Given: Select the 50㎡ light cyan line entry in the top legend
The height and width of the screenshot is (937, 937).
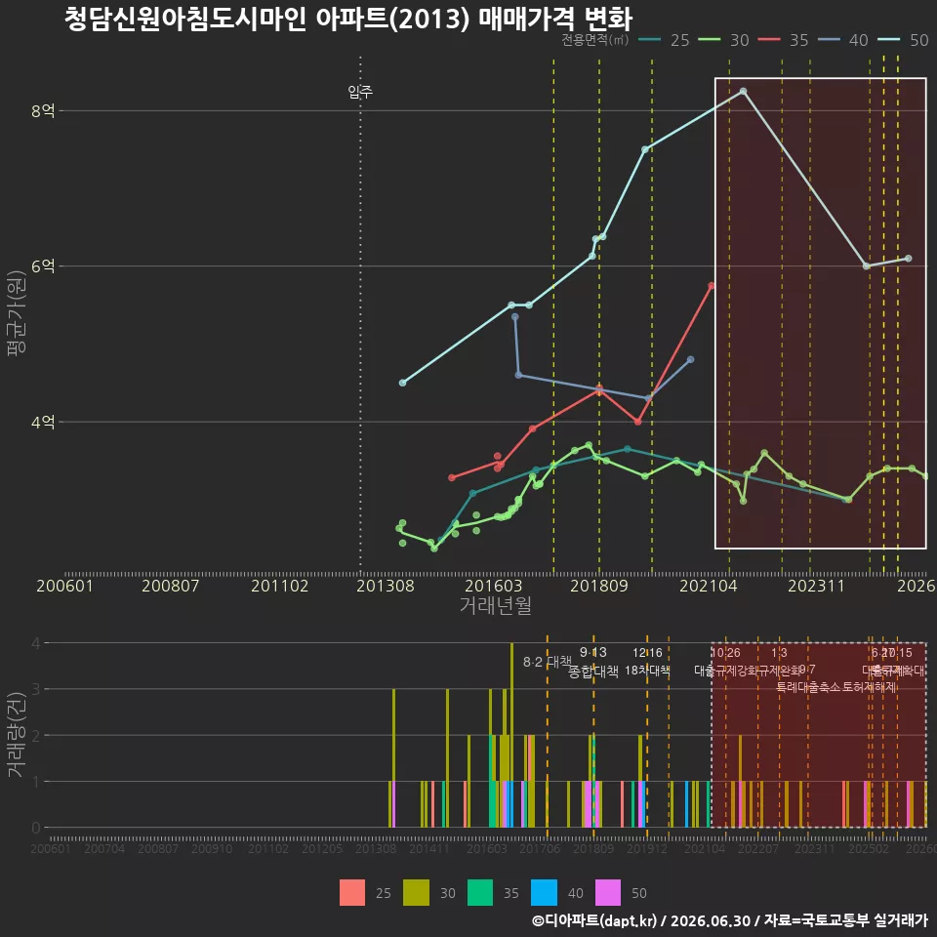Looking at the screenshot, I should [x=903, y=40].
